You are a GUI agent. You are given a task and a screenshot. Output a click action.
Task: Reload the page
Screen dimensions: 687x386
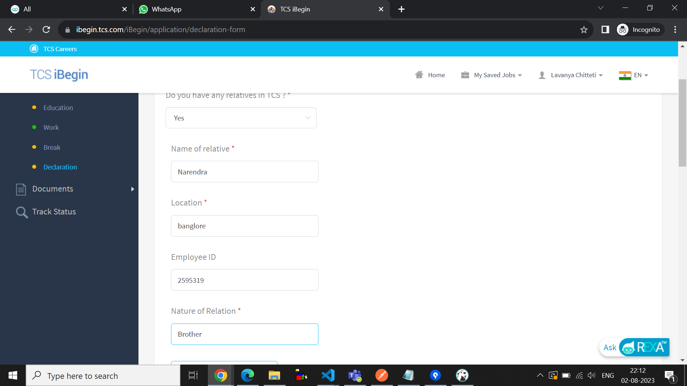(46, 30)
